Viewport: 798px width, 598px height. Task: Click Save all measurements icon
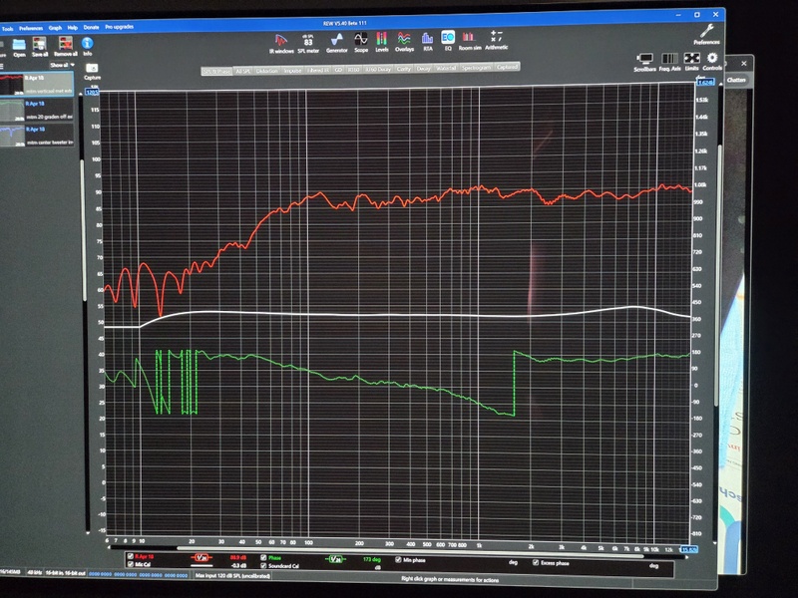40,47
